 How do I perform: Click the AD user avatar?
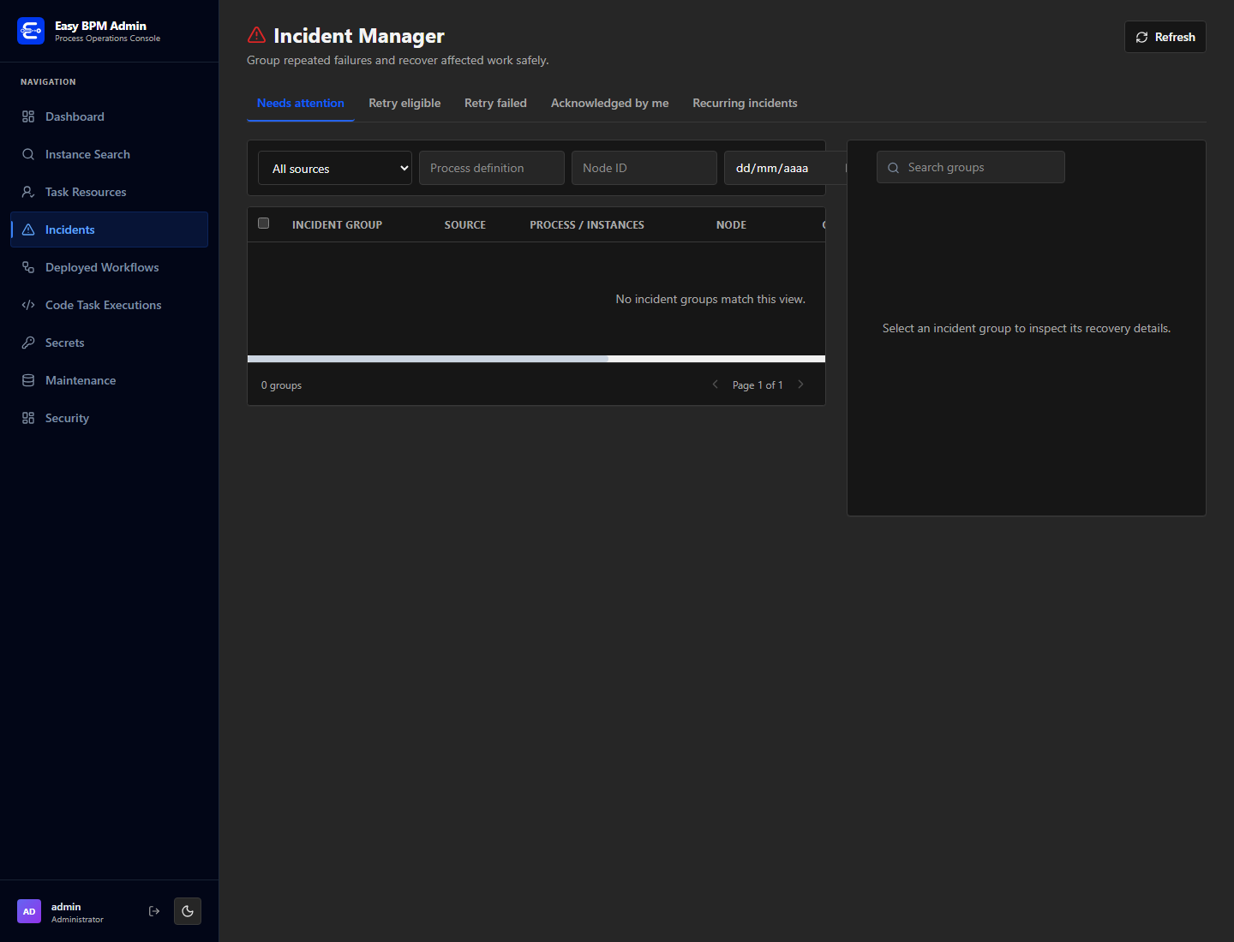29,911
